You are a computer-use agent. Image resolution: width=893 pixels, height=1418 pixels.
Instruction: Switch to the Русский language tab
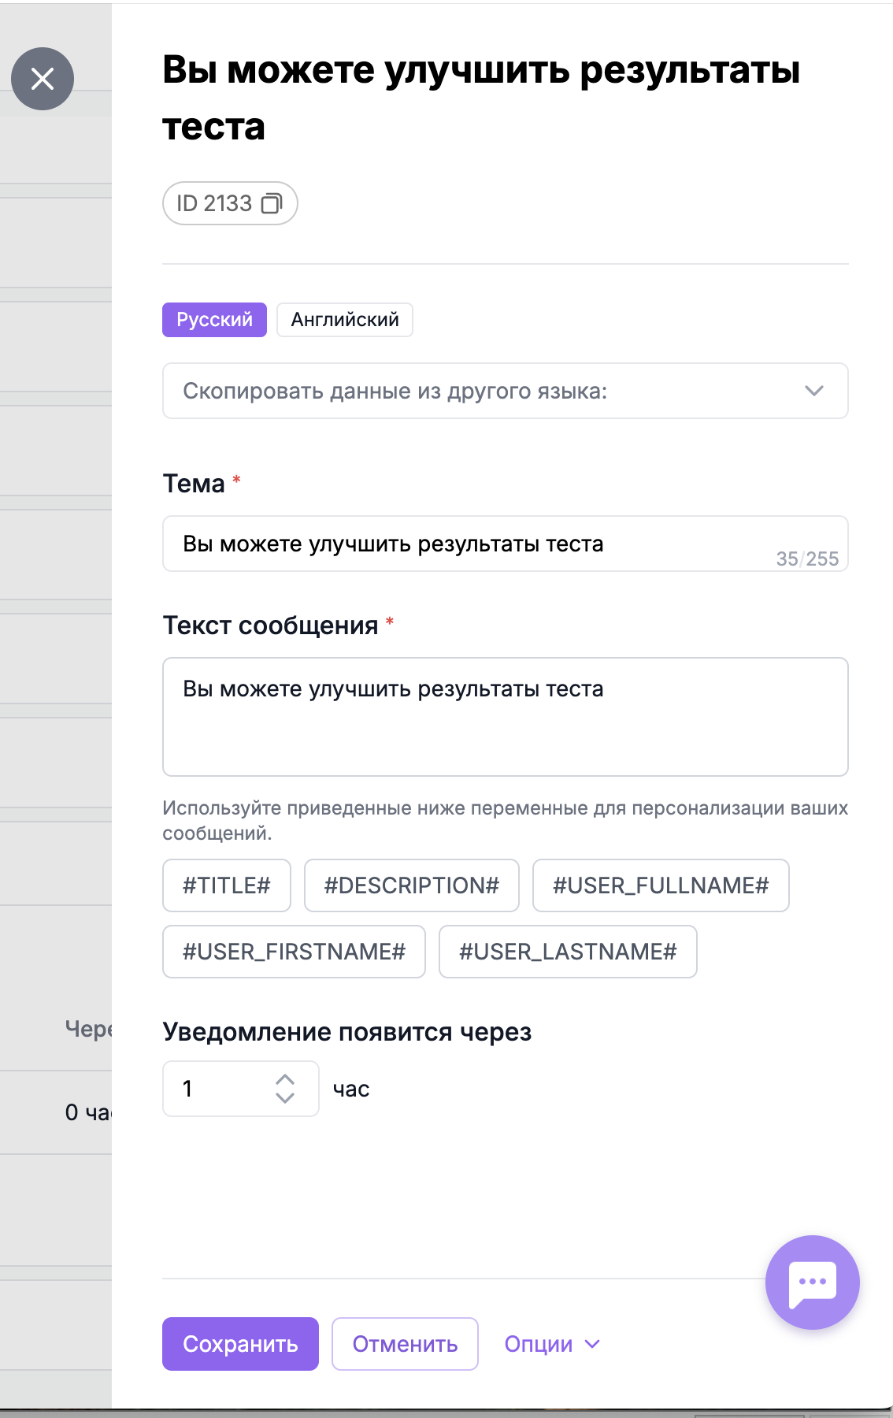pos(214,320)
